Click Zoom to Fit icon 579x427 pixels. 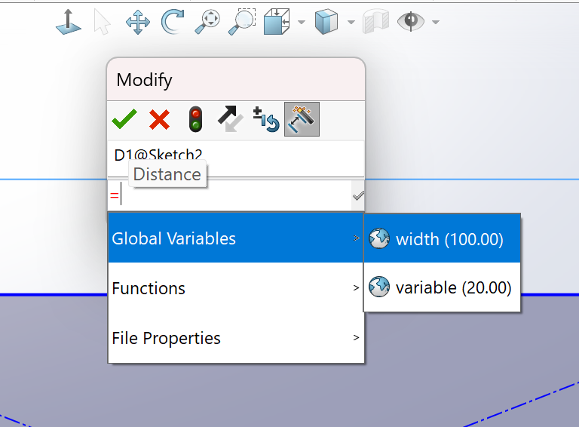tap(207, 22)
